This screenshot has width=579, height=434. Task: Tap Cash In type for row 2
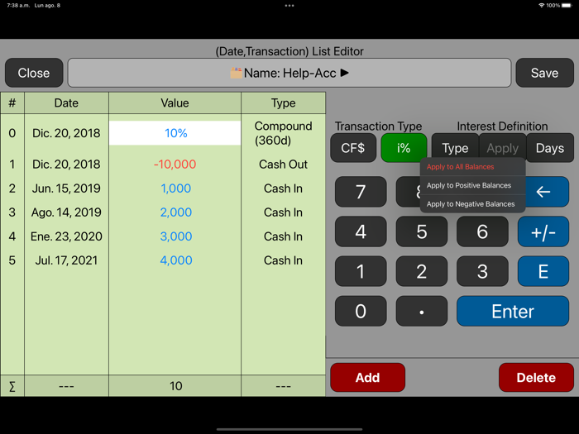283,188
